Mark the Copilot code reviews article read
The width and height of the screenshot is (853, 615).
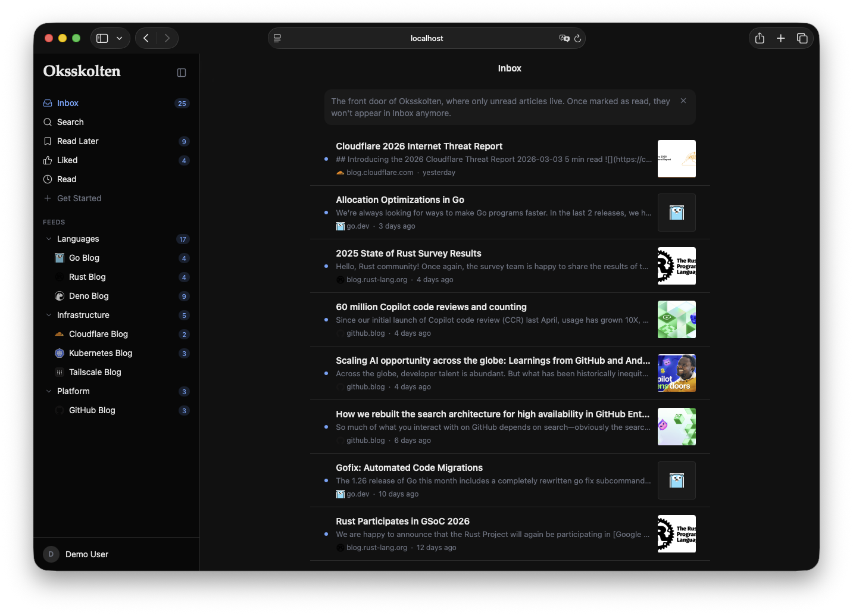pos(326,320)
